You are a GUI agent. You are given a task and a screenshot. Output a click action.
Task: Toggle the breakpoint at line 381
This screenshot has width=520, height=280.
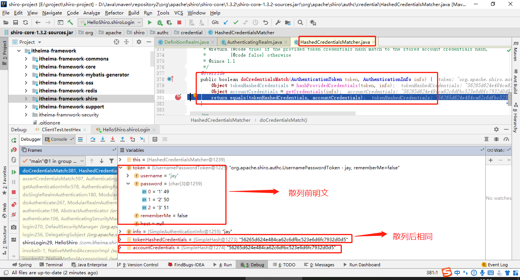[x=178, y=97]
